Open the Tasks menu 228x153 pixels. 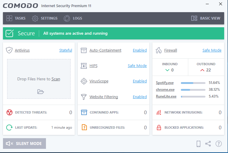[x=16, y=18]
